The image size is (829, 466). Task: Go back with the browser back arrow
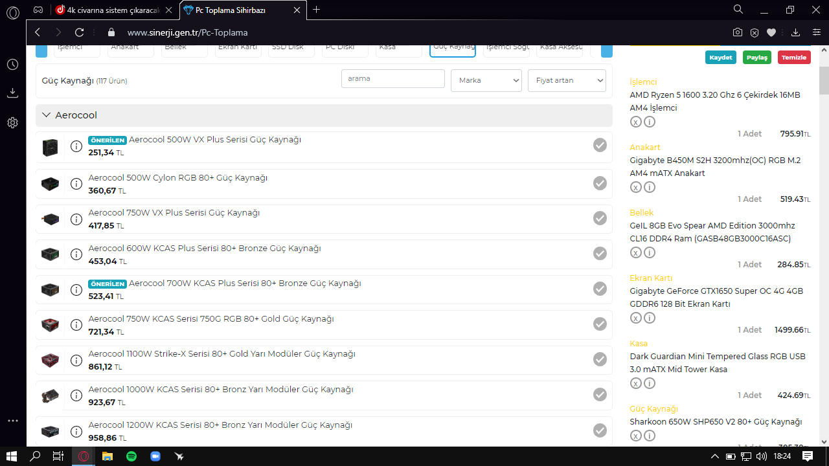coord(38,32)
